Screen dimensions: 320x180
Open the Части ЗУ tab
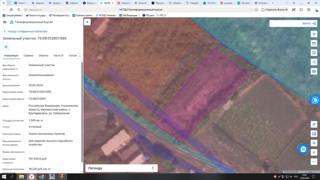(x=58, y=55)
